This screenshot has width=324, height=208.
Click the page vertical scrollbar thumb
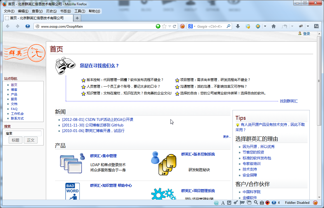click(319, 81)
